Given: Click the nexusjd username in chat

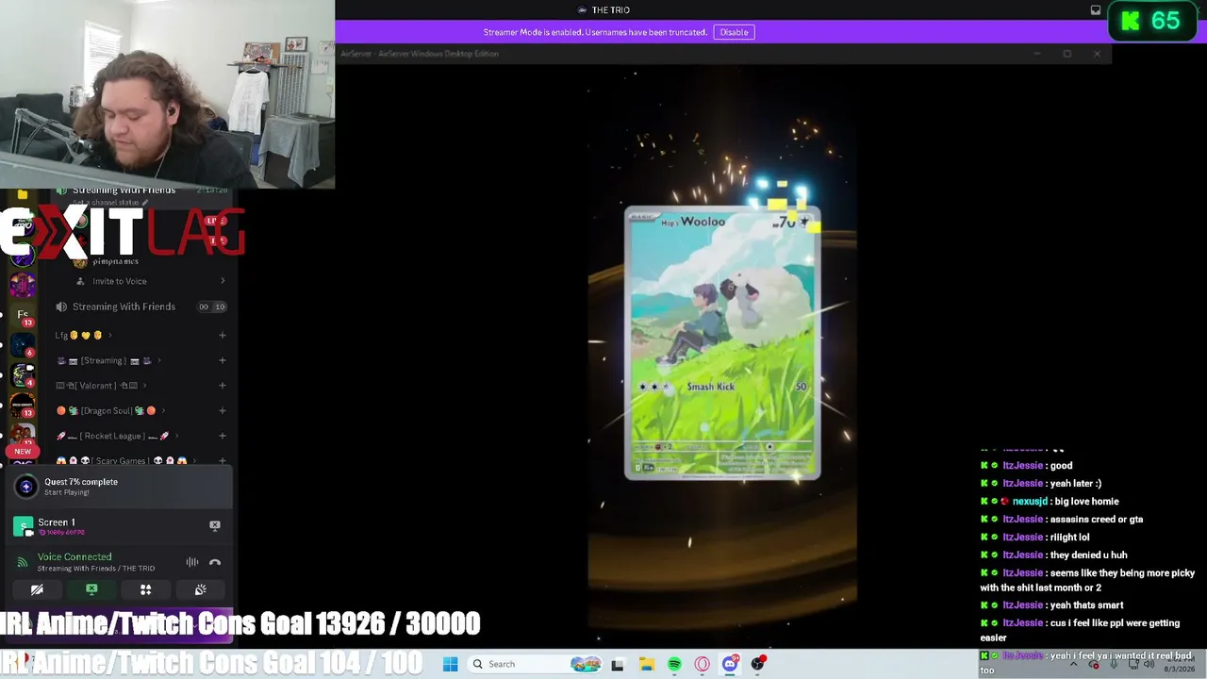Looking at the screenshot, I should pyautogui.click(x=1030, y=502).
